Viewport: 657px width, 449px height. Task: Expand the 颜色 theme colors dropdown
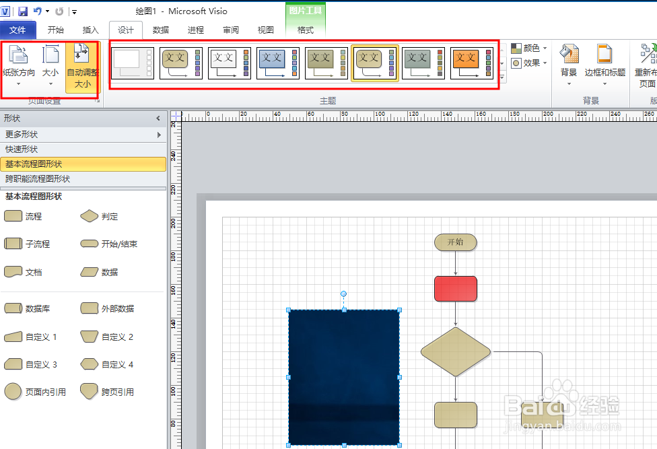coord(530,48)
